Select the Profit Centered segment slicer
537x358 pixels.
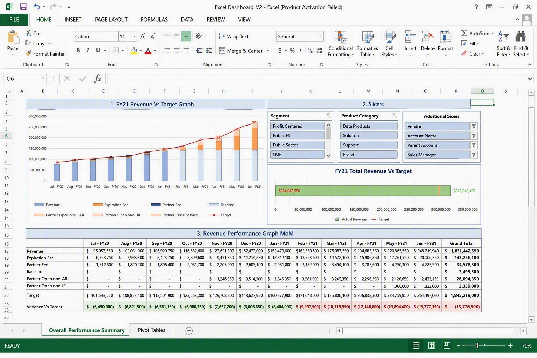(297, 126)
